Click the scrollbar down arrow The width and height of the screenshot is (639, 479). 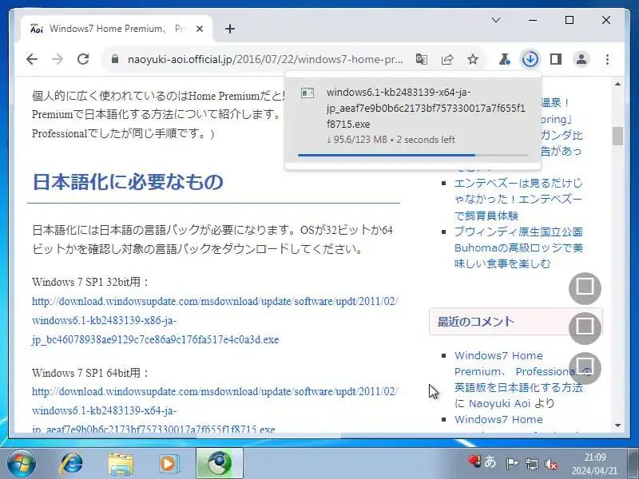pyautogui.click(x=617, y=426)
